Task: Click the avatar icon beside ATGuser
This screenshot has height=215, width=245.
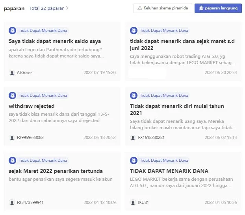Action: pos(12,73)
